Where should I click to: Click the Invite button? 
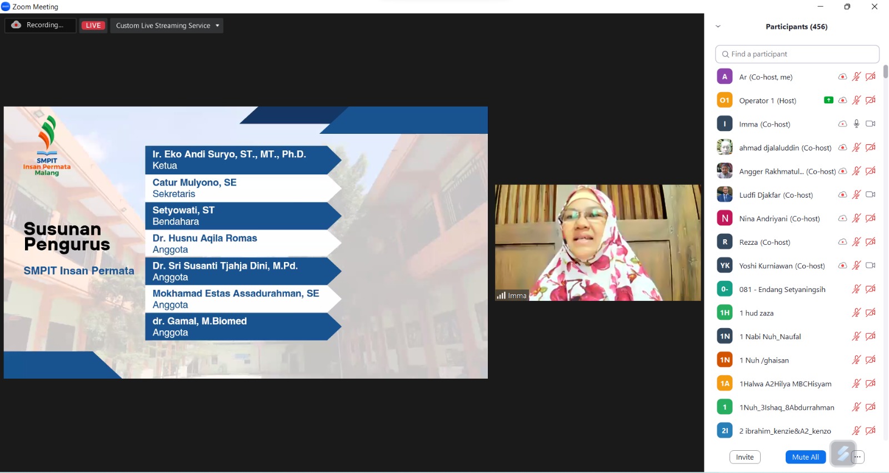pos(745,457)
